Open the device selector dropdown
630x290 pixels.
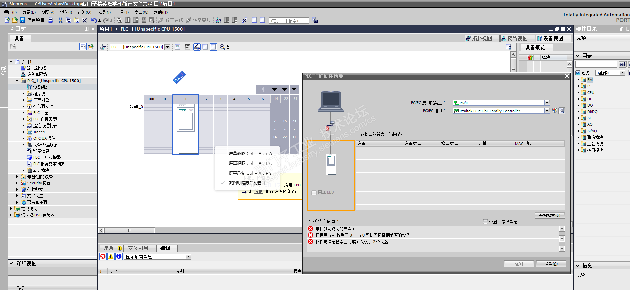[167, 47]
